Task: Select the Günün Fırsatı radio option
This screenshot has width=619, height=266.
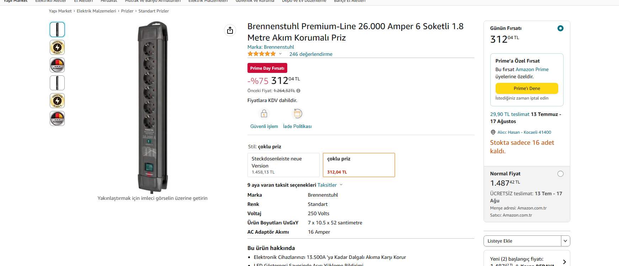Action: [x=560, y=28]
